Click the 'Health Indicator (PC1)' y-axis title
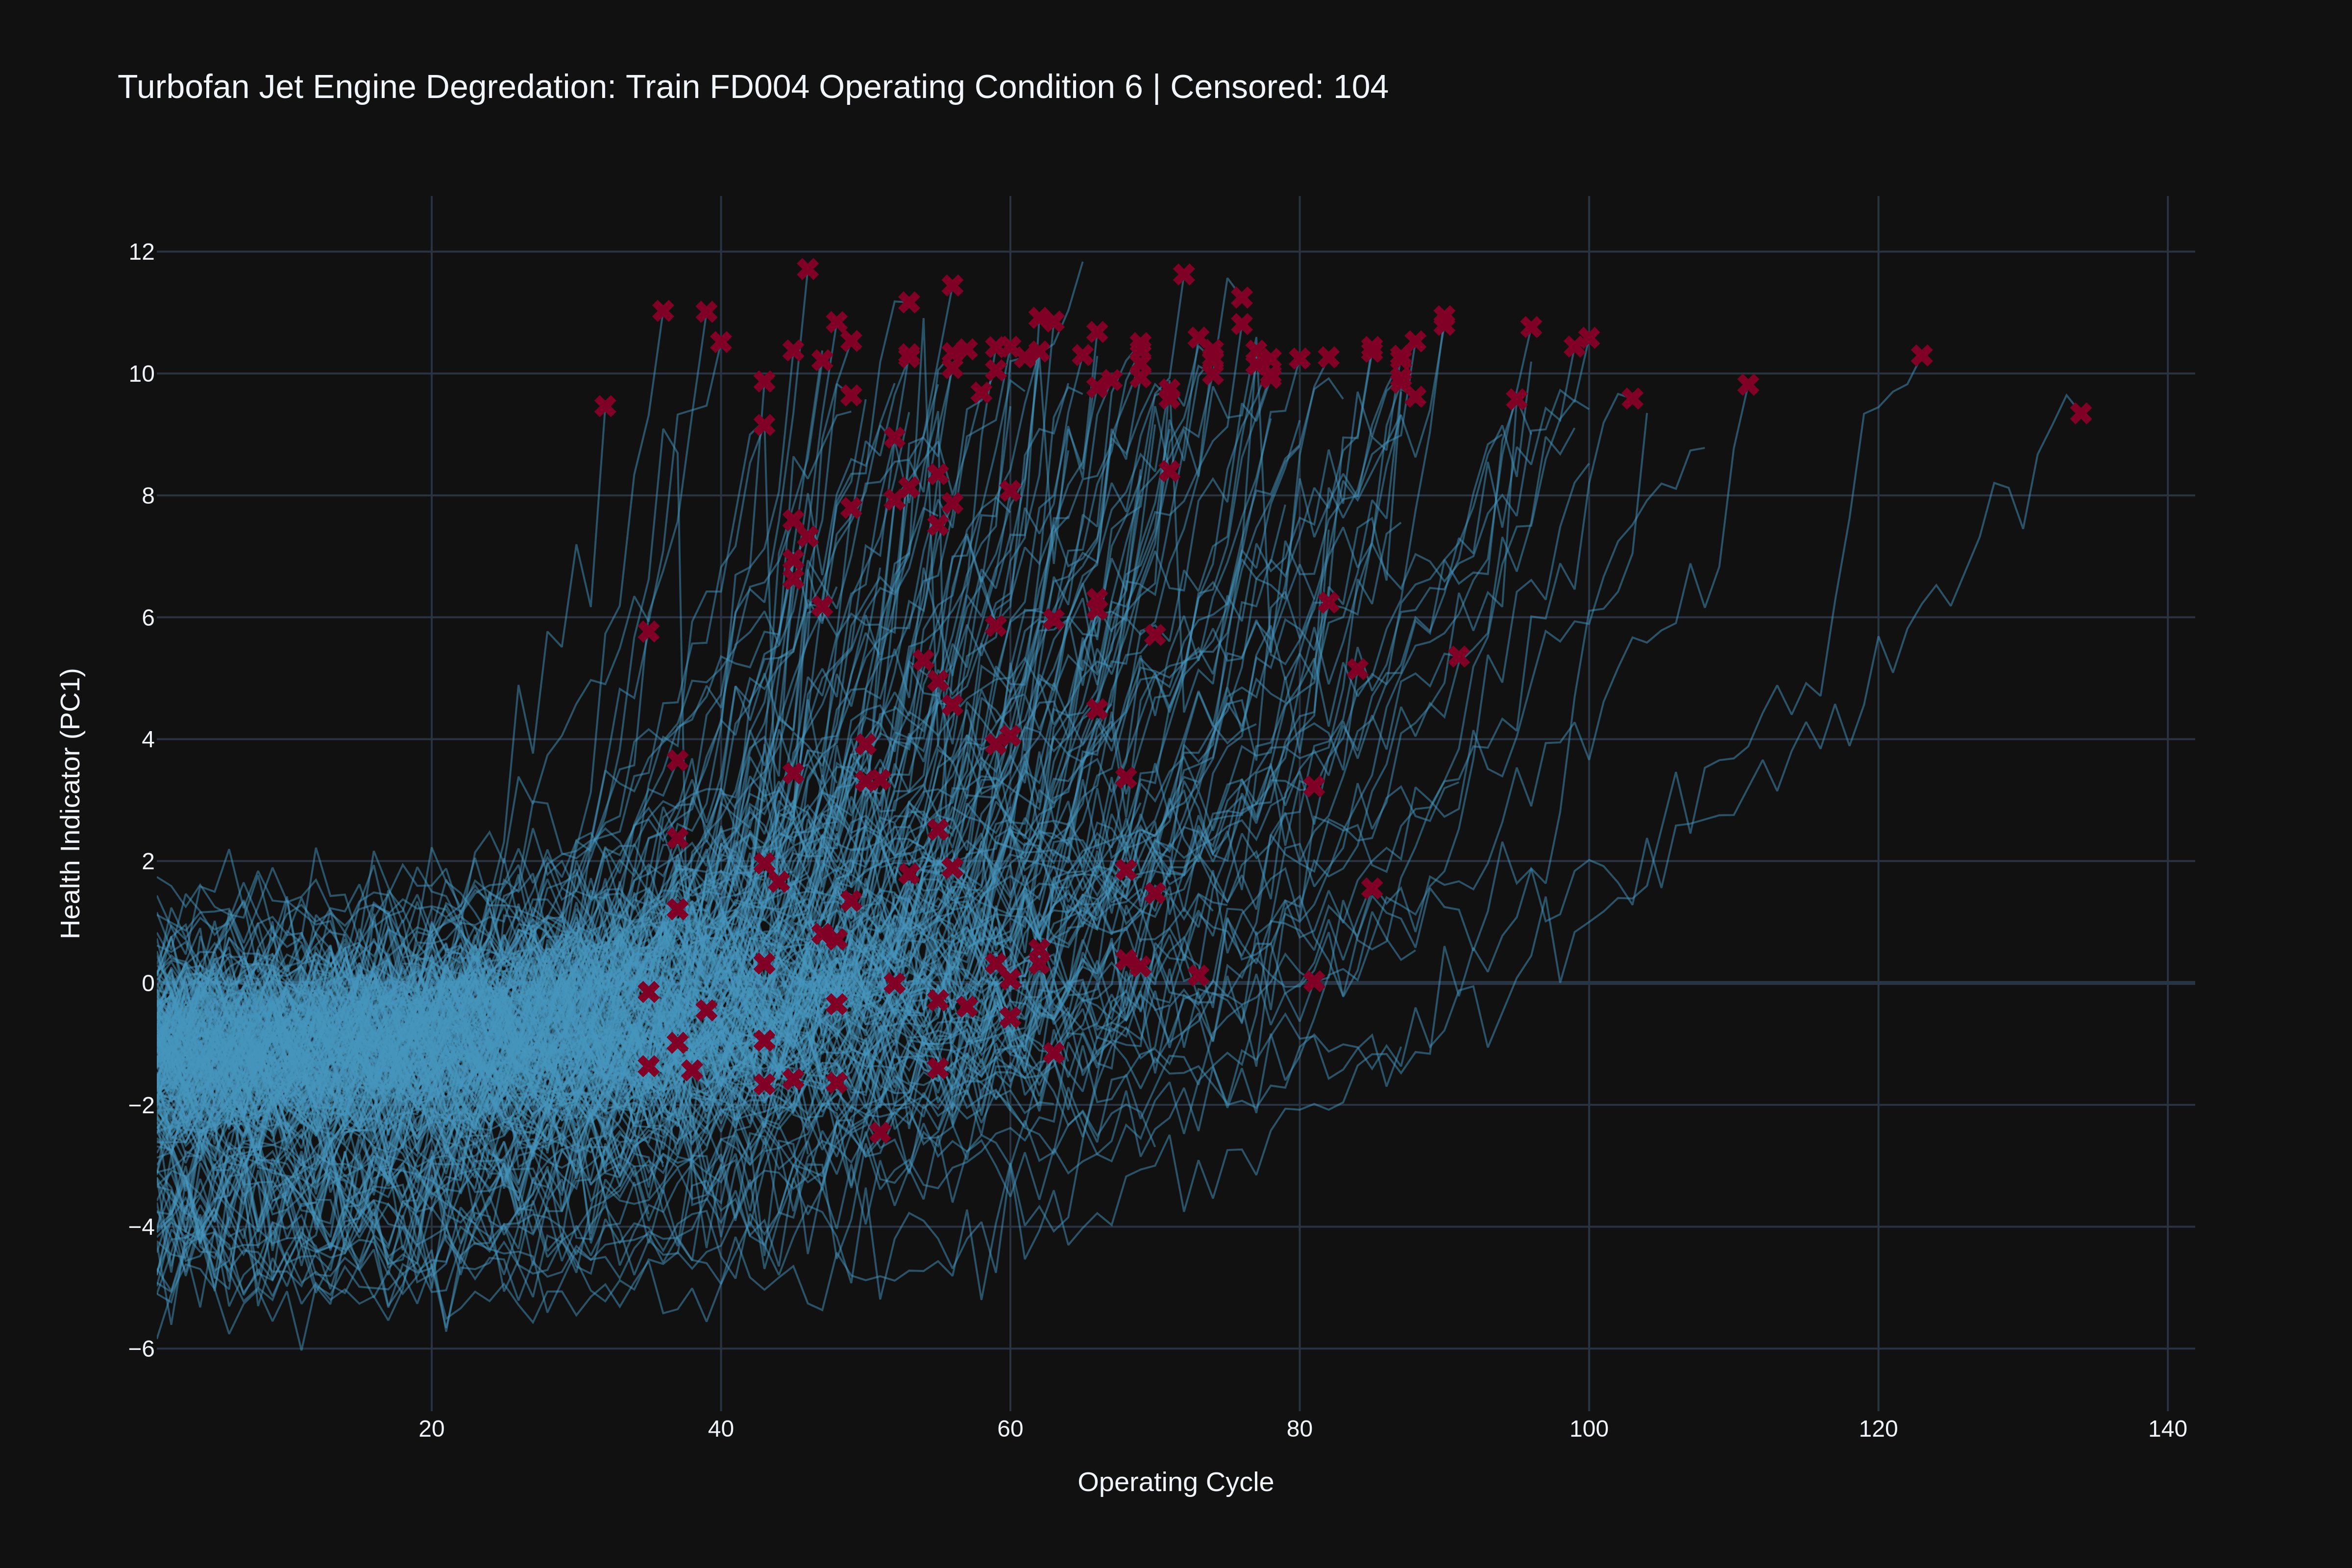The image size is (2352, 1568). [x=71, y=803]
